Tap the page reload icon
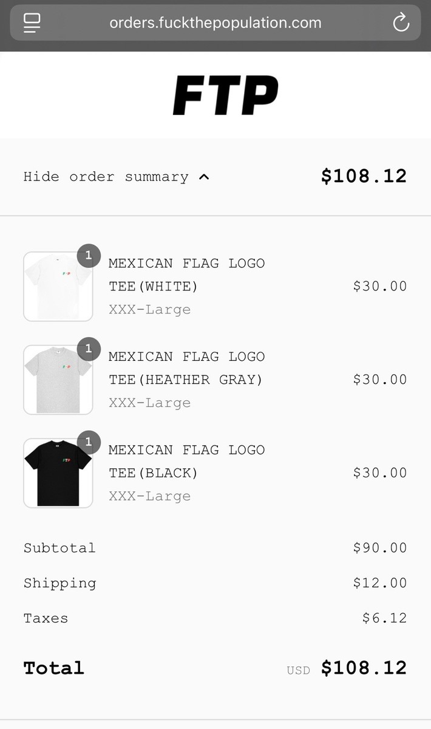Image resolution: width=431 pixels, height=729 pixels. coord(401,23)
